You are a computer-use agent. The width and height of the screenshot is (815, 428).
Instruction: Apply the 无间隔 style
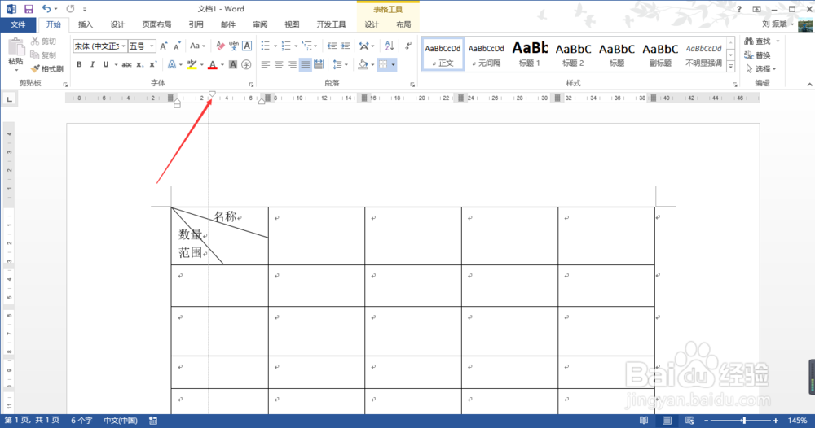pyautogui.click(x=486, y=54)
